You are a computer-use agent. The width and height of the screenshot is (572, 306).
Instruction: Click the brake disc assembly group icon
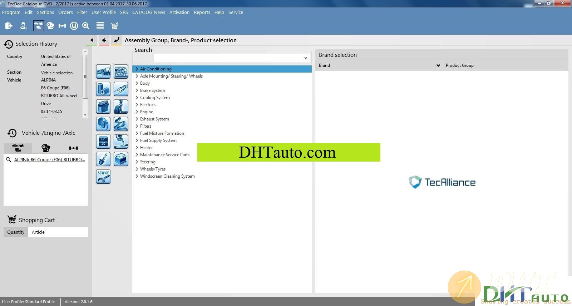click(103, 124)
